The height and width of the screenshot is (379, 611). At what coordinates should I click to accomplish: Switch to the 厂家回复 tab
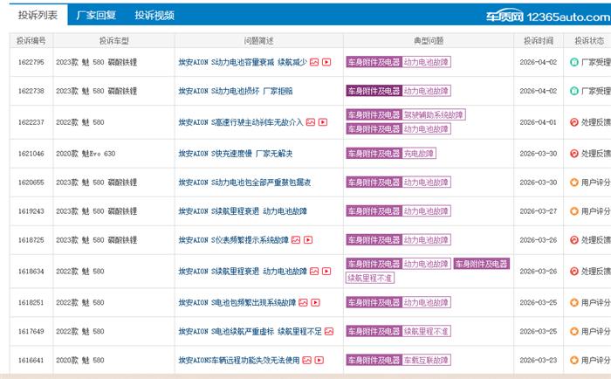[x=96, y=16]
